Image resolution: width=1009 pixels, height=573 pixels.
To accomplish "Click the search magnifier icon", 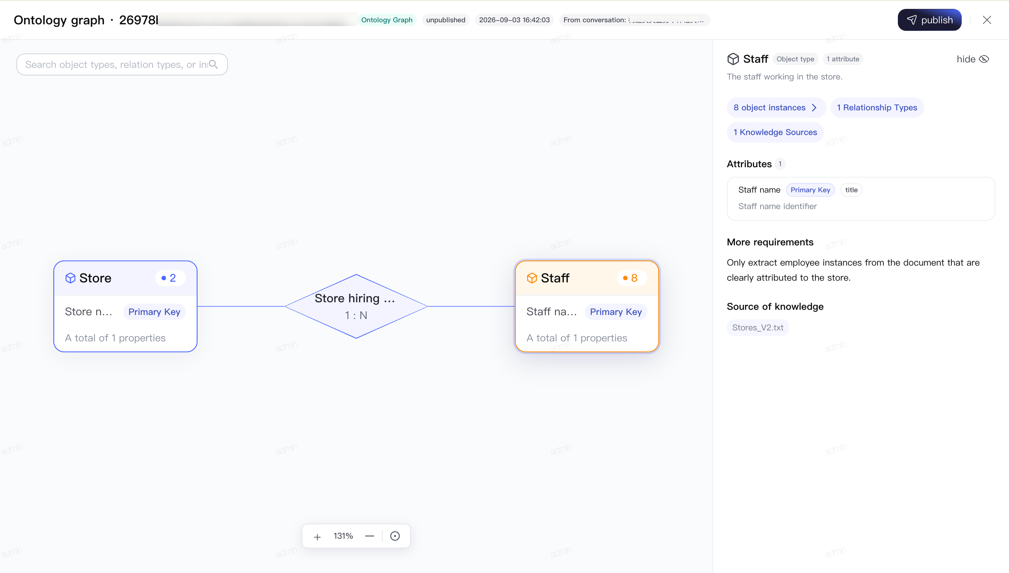I will (x=213, y=64).
